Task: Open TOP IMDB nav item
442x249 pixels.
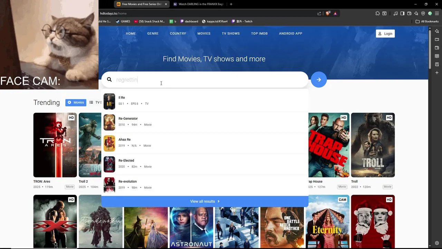Action: (x=259, y=34)
